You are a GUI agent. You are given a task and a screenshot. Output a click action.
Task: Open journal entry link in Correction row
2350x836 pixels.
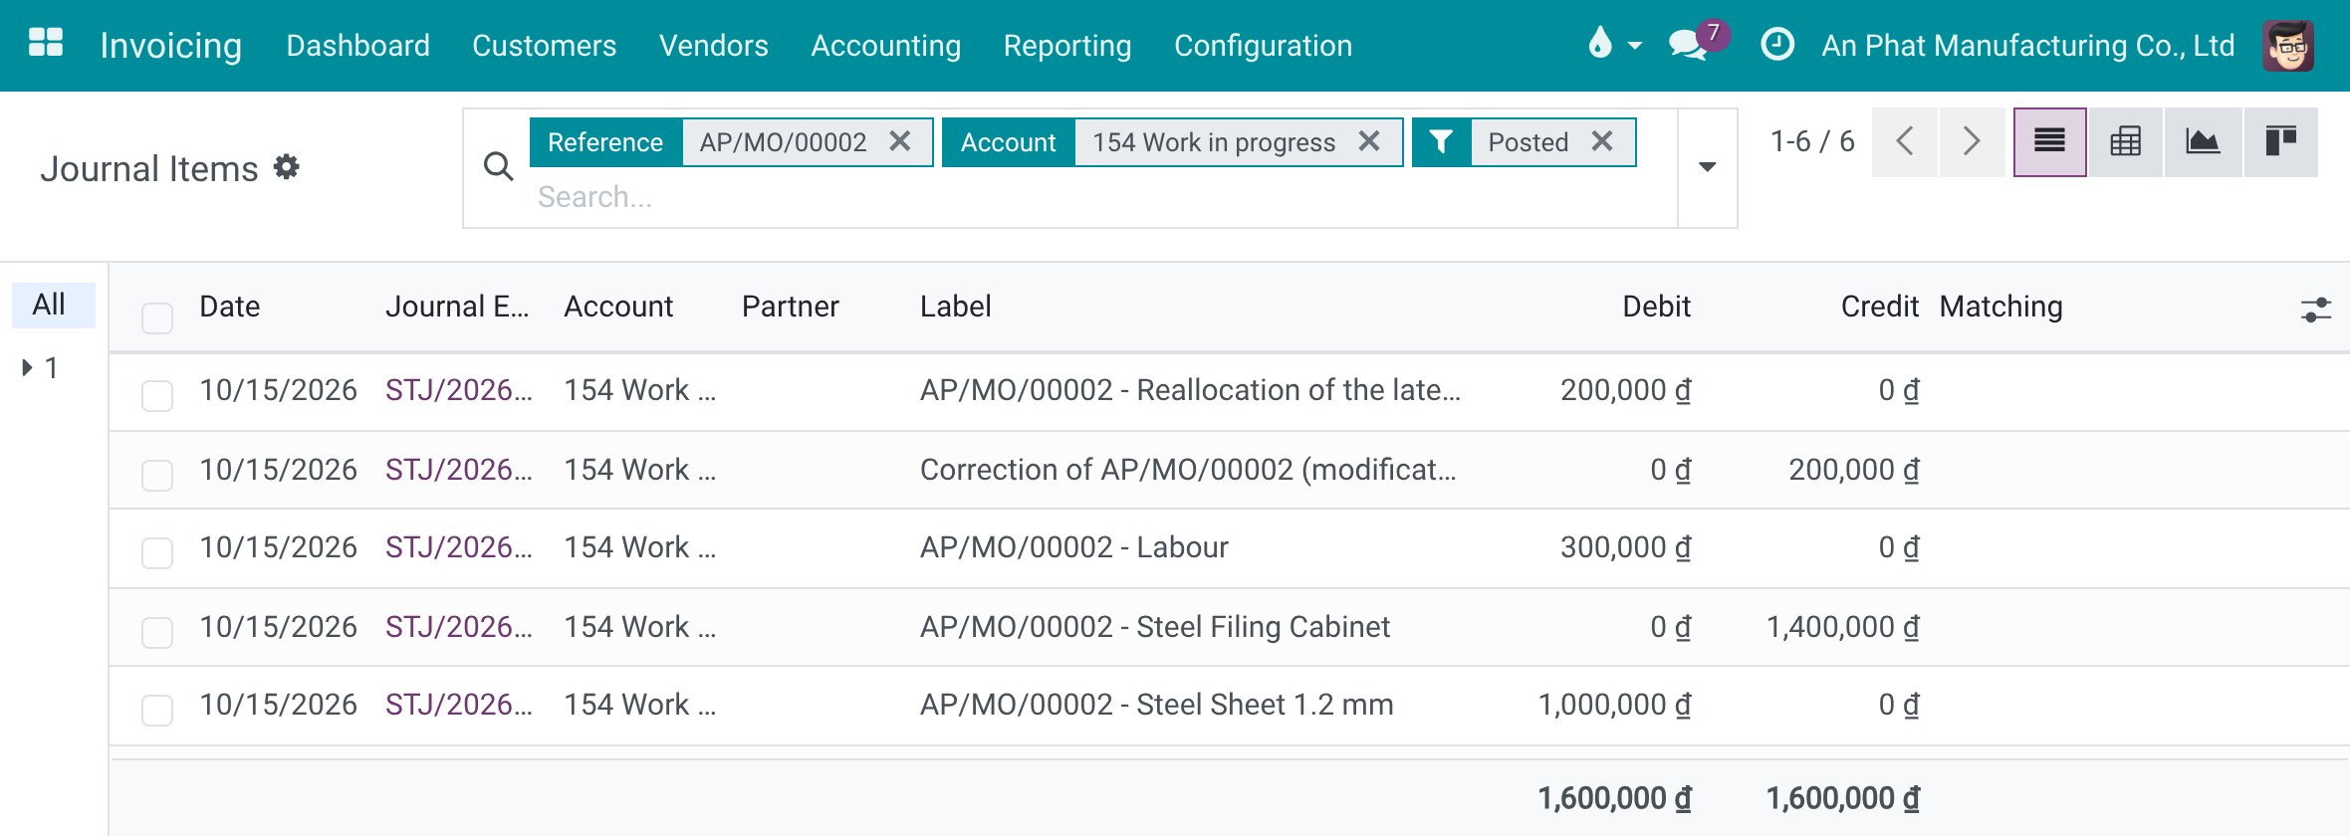[459, 470]
